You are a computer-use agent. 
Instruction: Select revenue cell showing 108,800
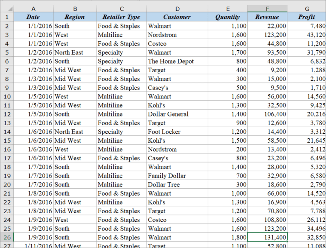click(x=267, y=220)
